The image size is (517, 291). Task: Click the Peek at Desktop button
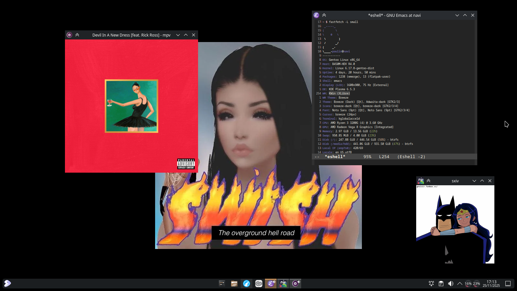508,284
